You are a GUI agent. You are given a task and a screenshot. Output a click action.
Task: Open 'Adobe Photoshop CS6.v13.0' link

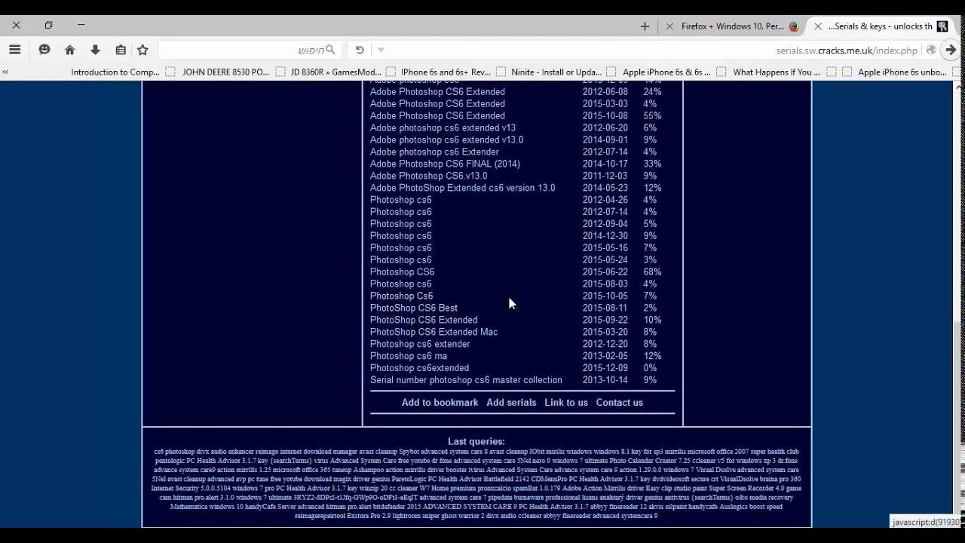pos(428,176)
